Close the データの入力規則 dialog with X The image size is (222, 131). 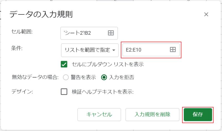pyautogui.click(x=206, y=14)
